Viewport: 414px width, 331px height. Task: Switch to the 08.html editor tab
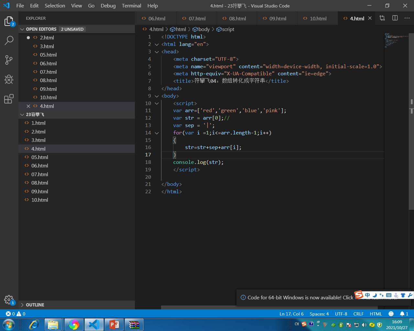[x=237, y=18]
